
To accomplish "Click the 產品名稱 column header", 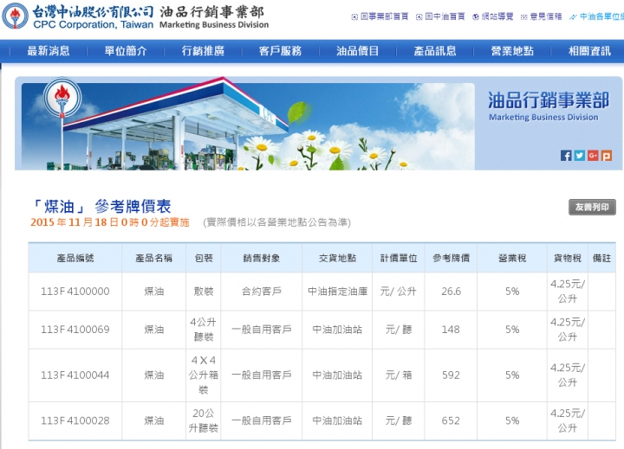I will point(154,259).
